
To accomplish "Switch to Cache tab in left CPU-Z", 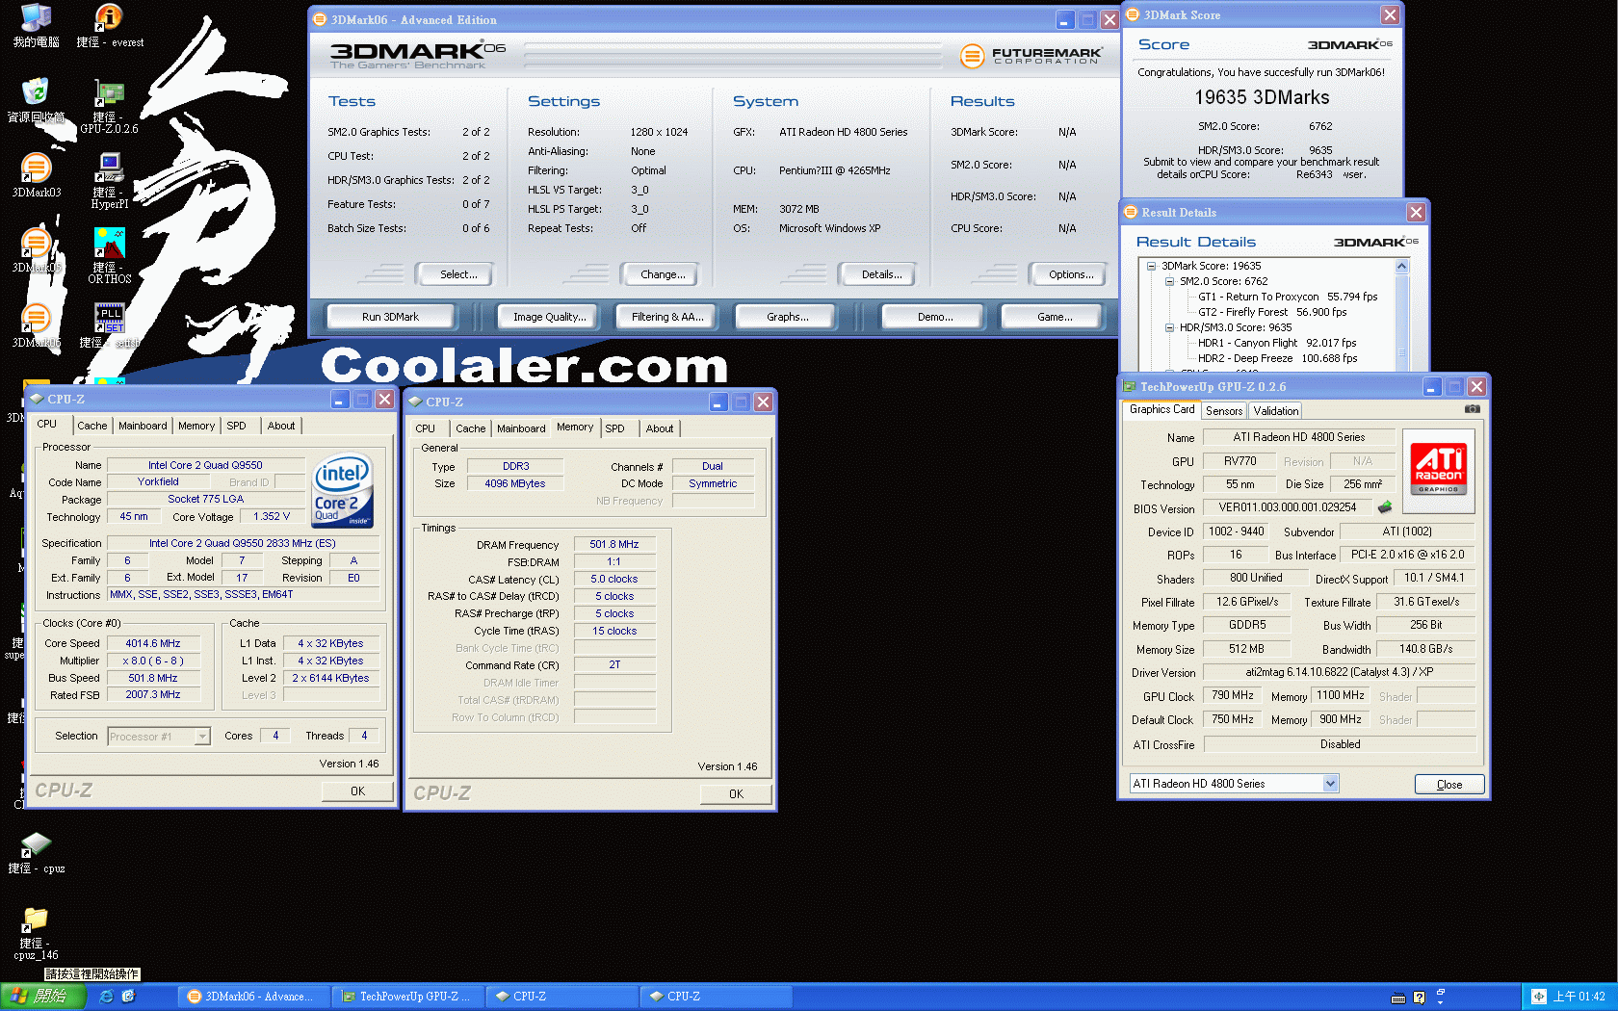I will click(92, 426).
